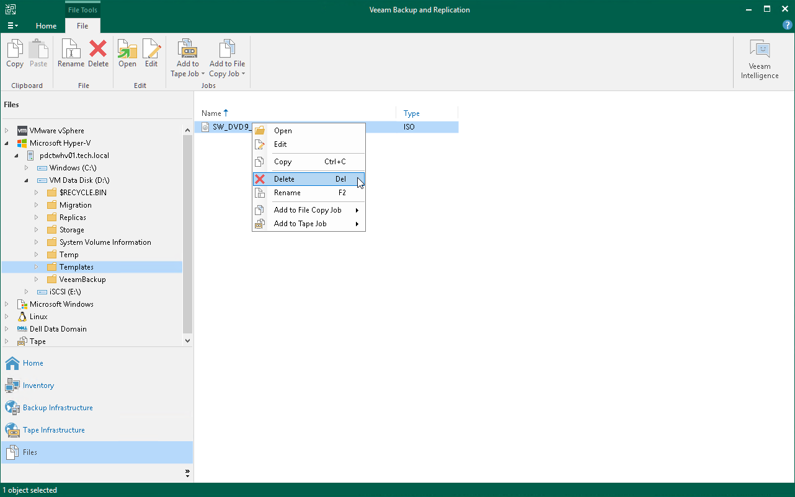Viewport: 795px width, 497px height.
Task: Expand the Microsoft Windows tree node
Action: coord(7,304)
